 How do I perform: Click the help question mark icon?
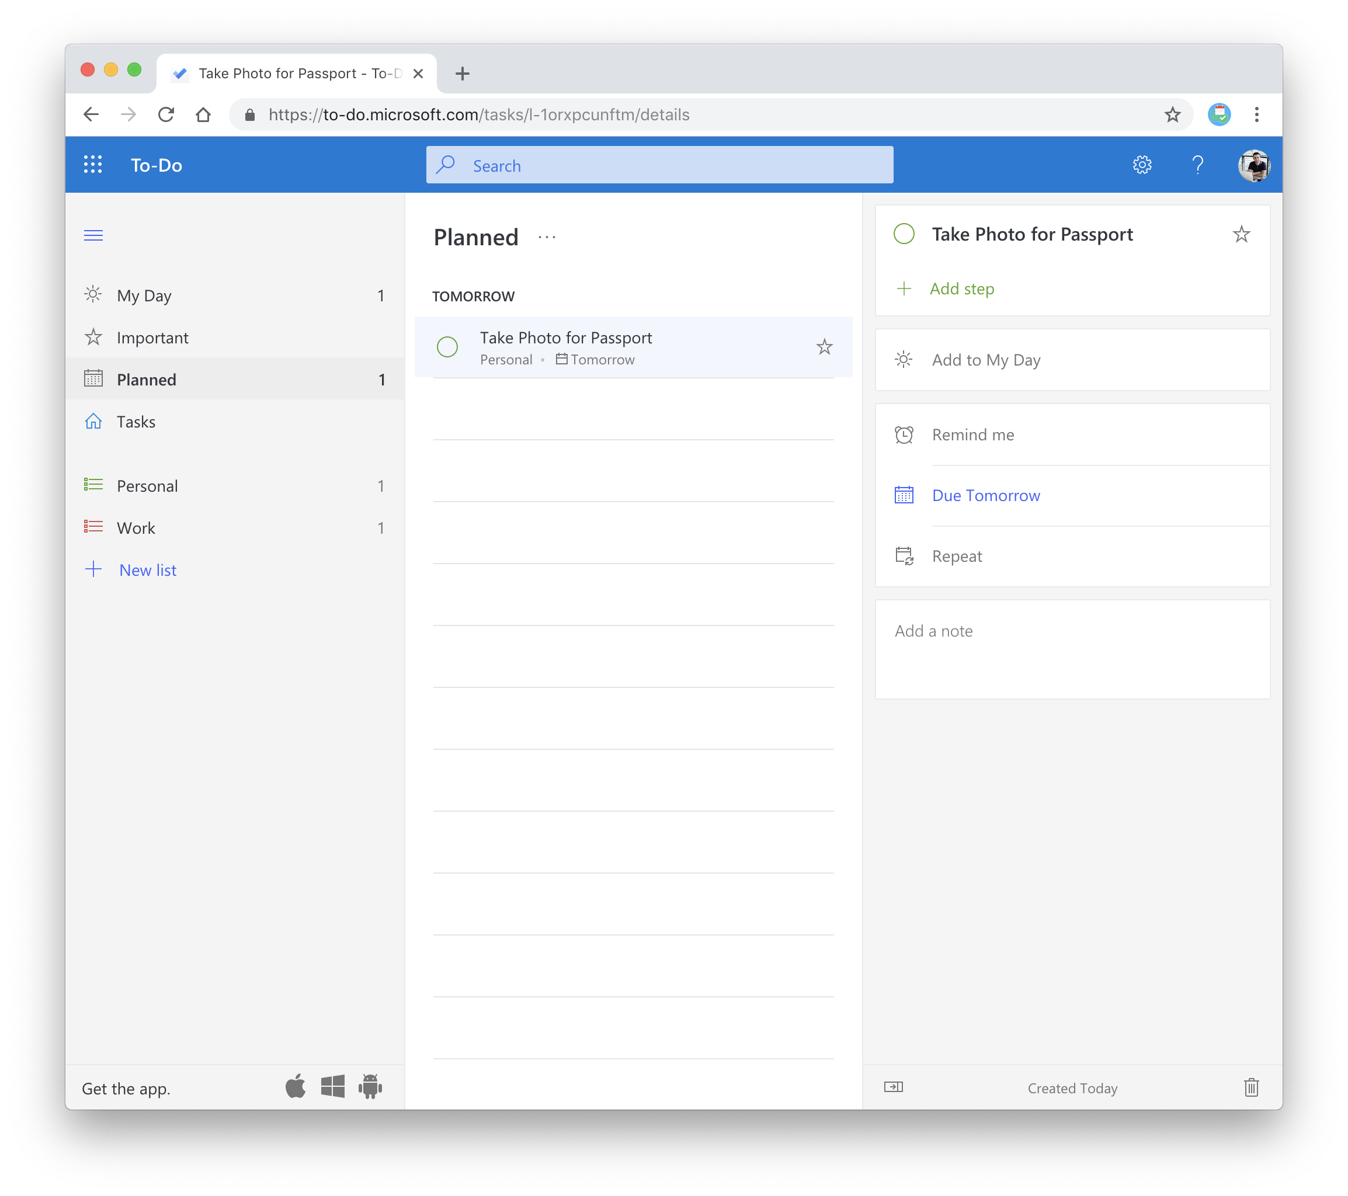[x=1198, y=165]
